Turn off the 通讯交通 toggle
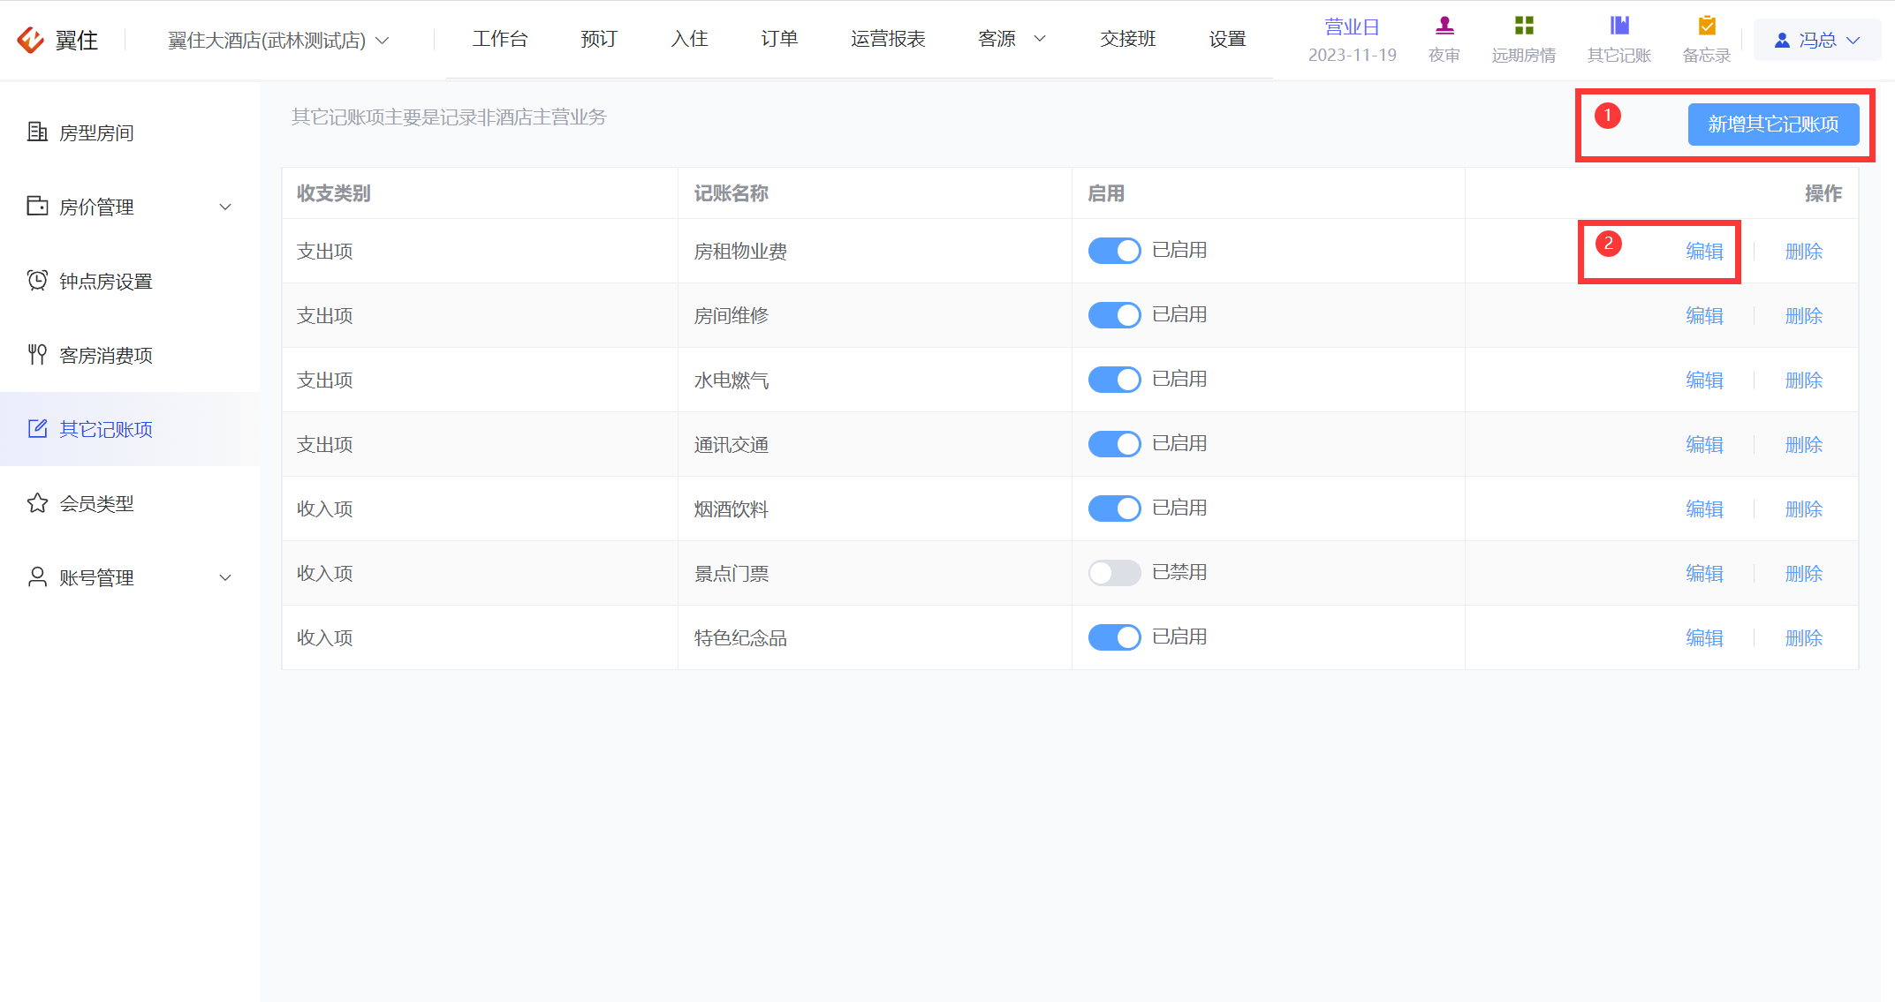This screenshot has height=1002, width=1895. coord(1114,444)
